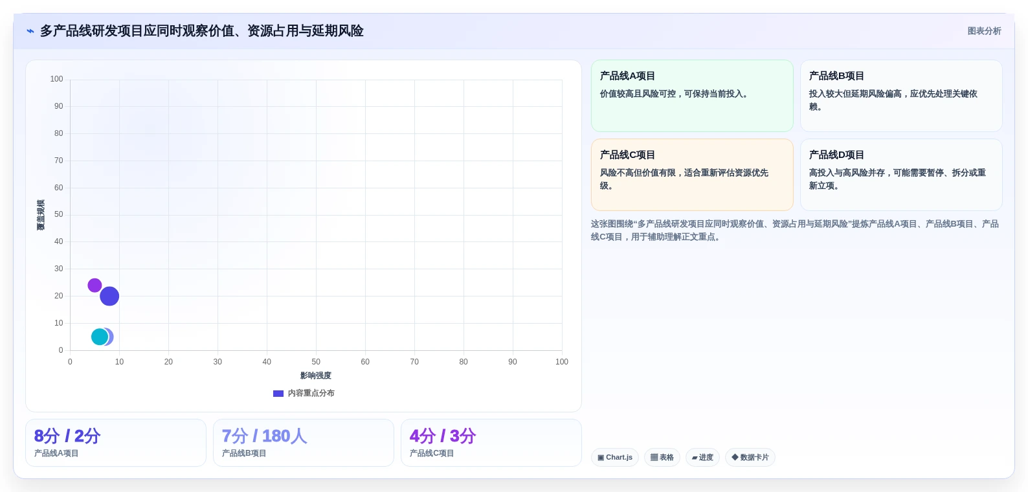This screenshot has height=492, width=1028.
Task: Select the purple bubble in the chart
Action: (95, 285)
